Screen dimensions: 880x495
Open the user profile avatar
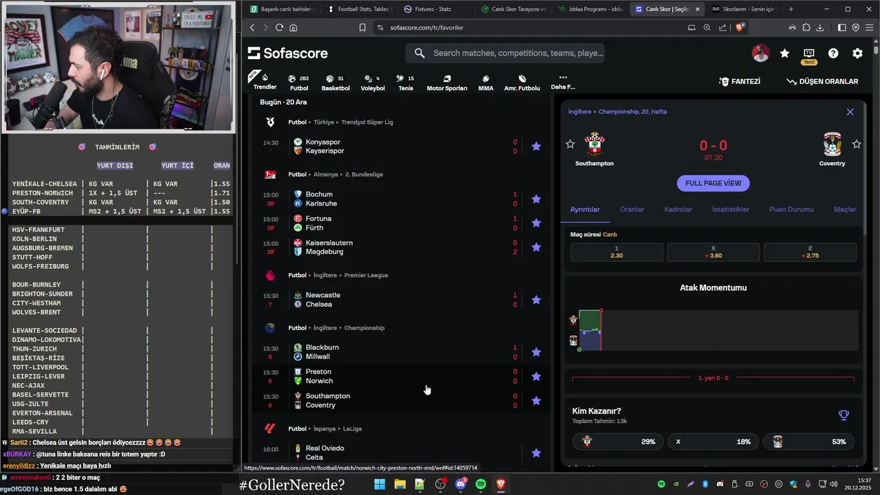(760, 54)
